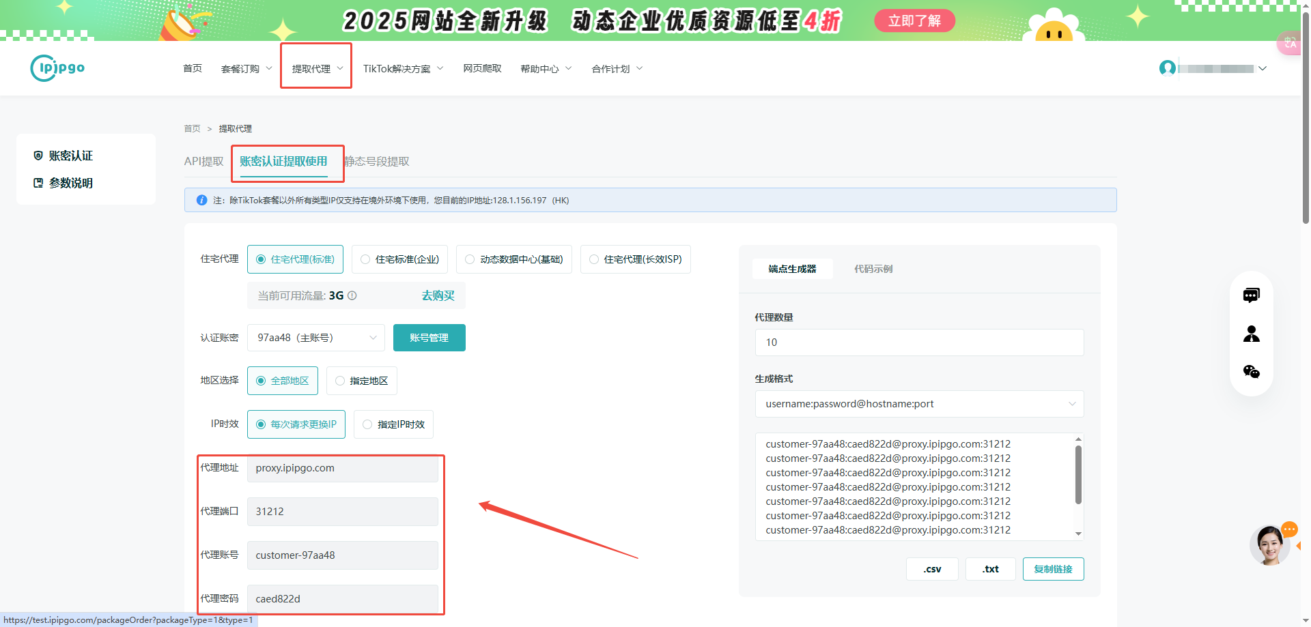The width and height of the screenshot is (1311, 627).
Task: Click the 代理数量 input field
Action: pyautogui.click(x=920, y=342)
